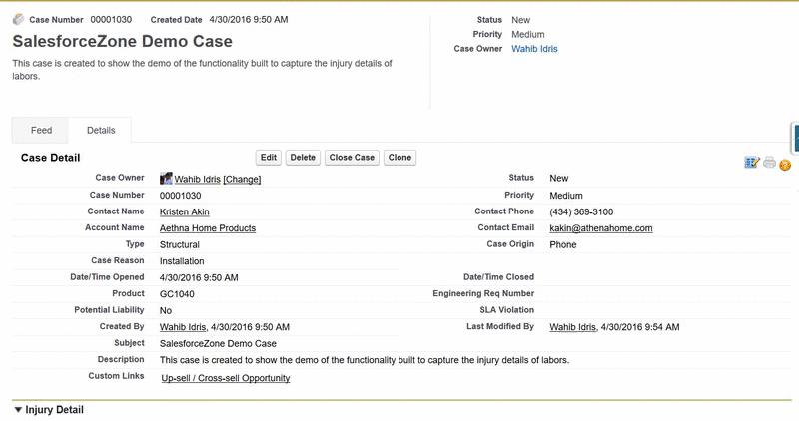
Task: Switch to the Feed tab
Action: pos(41,131)
